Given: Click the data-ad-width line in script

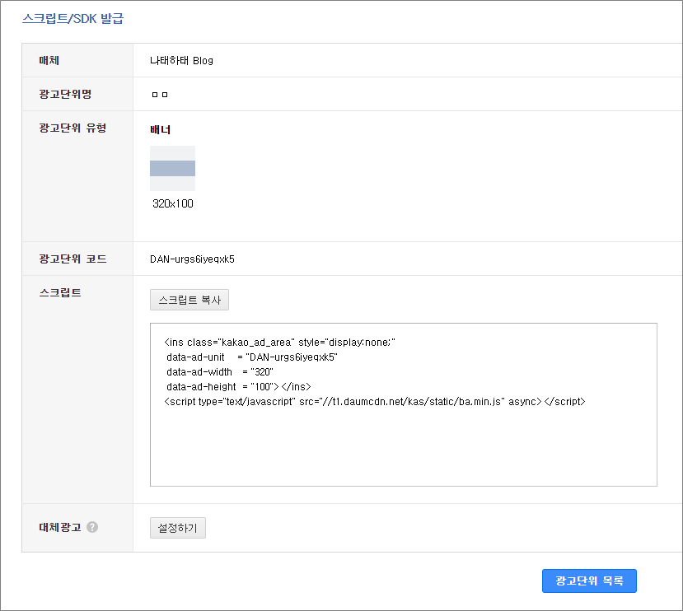Looking at the screenshot, I should [x=220, y=372].
